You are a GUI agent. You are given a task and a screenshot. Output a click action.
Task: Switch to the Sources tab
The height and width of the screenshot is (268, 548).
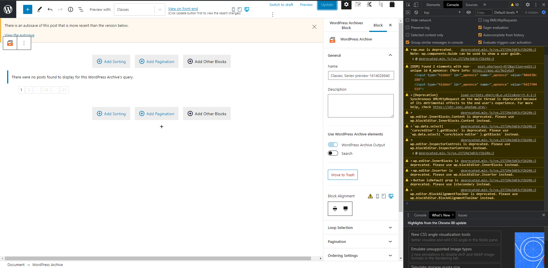(x=471, y=5)
